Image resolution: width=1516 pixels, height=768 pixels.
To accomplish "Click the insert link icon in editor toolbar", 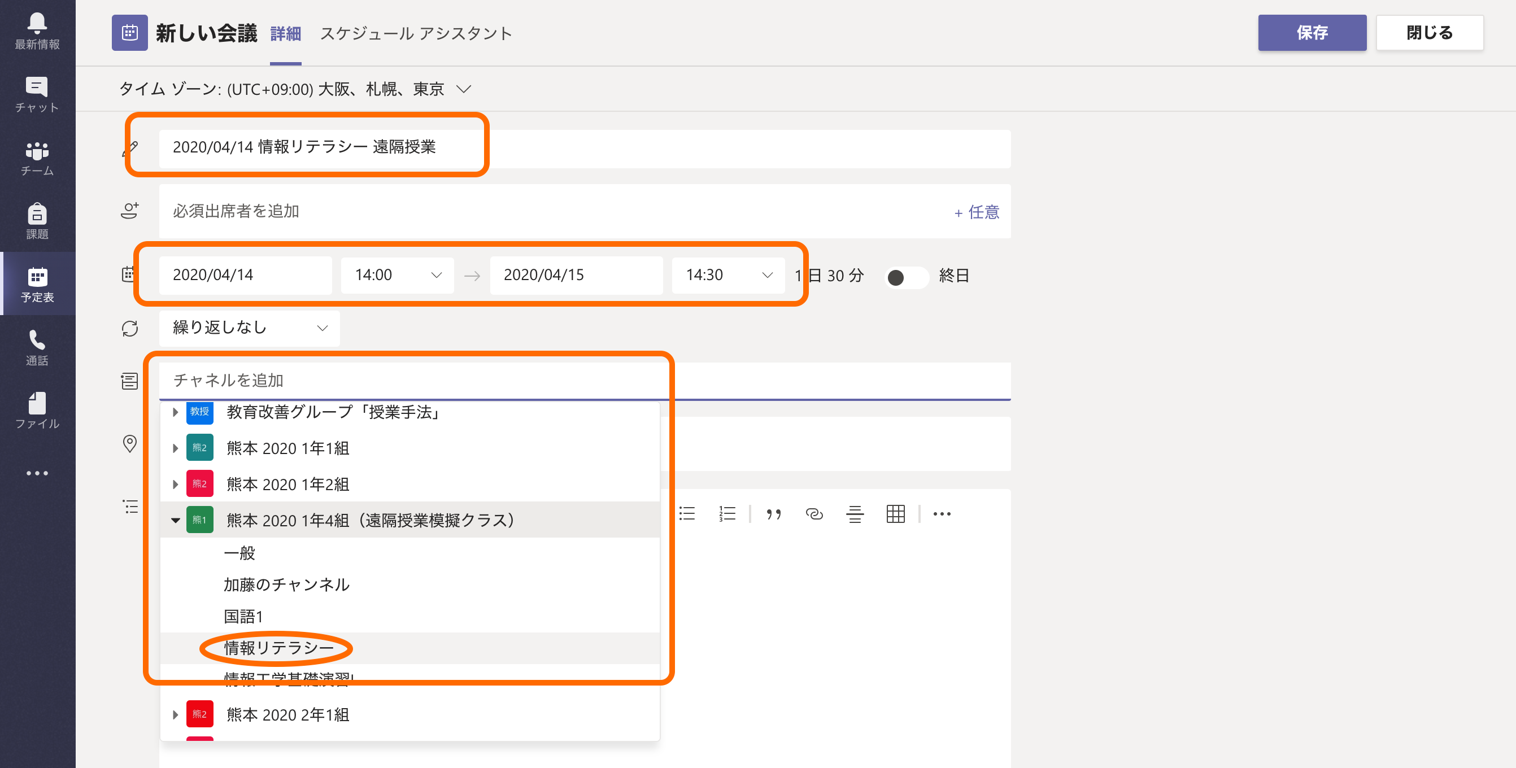I will pyautogui.click(x=814, y=514).
